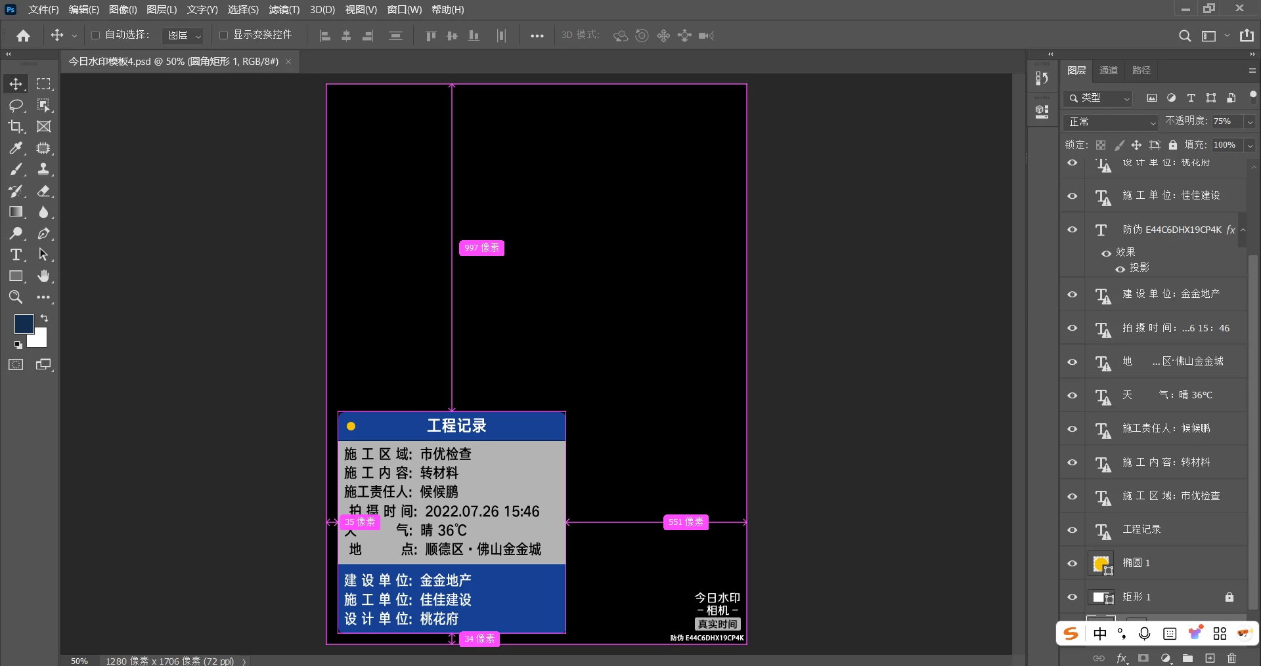Select the Eyedropper tool
Screen dimensions: 1261x666
click(x=16, y=148)
